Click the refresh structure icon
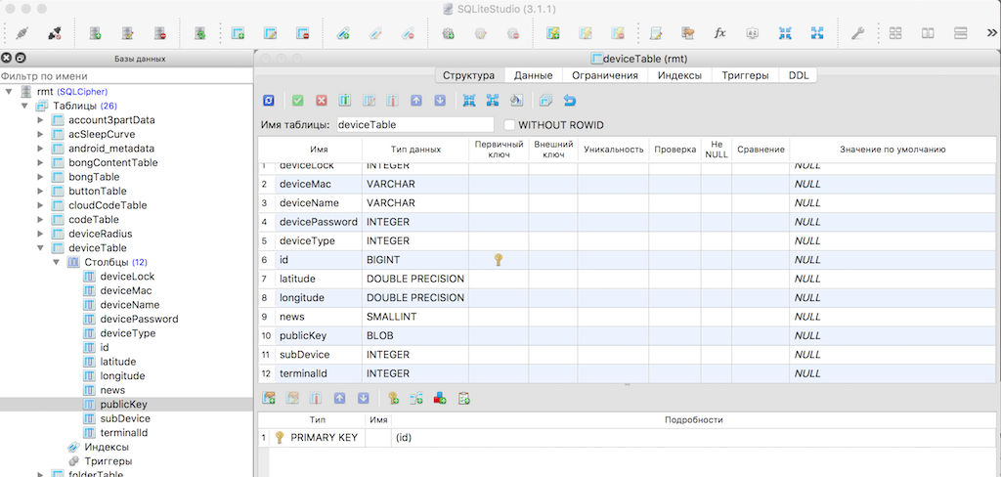 (269, 100)
